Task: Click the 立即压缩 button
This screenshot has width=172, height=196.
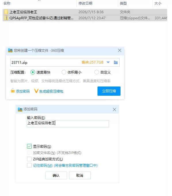Action: (x=109, y=91)
